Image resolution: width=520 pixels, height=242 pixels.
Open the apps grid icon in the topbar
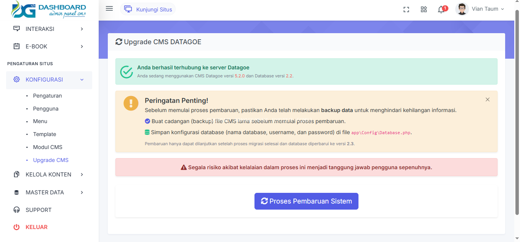coord(424,9)
